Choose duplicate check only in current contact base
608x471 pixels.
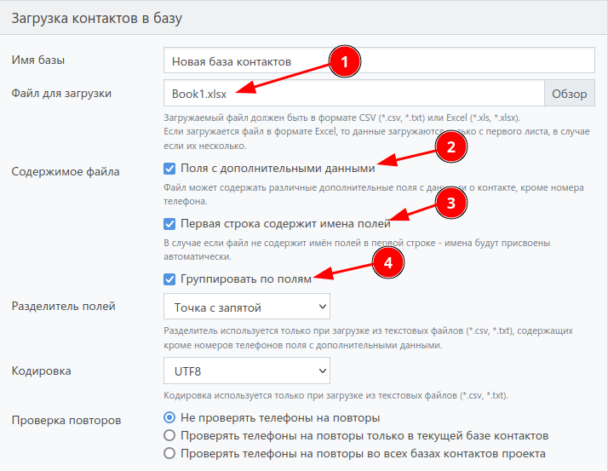(x=169, y=435)
